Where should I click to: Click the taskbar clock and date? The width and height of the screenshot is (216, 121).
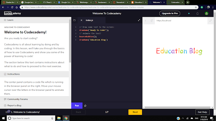coord(204,118)
